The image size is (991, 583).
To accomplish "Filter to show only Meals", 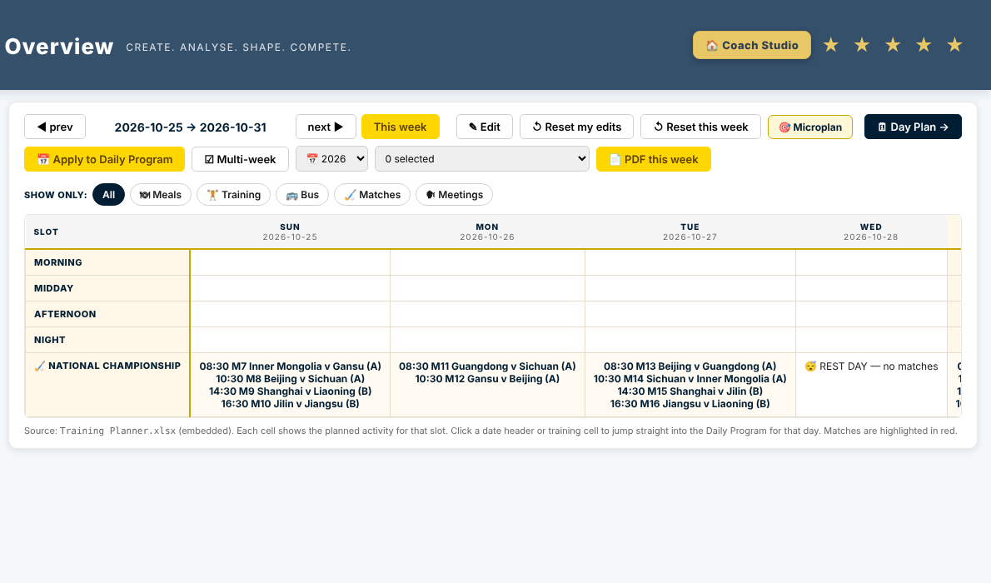I will coord(161,195).
